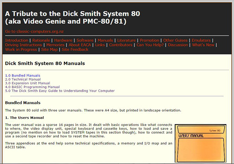Open the About EACA page
This screenshot has height=164, width=234.
pos(80,45)
